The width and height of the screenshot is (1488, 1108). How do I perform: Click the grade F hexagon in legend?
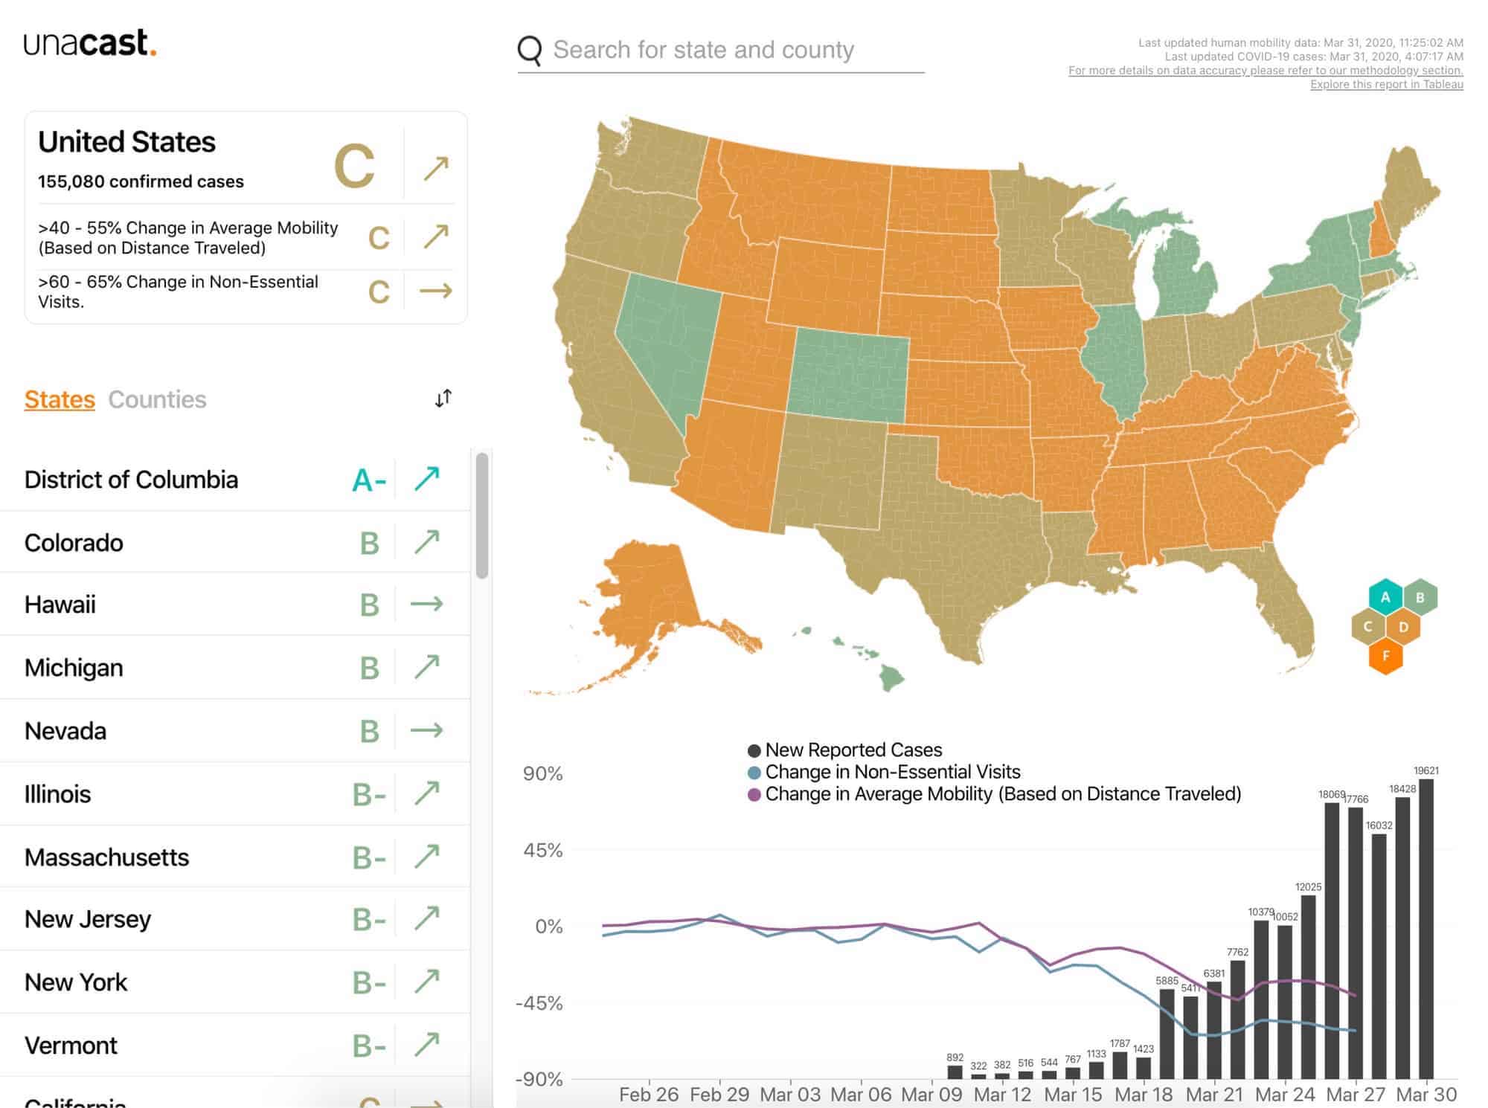(x=1385, y=656)
